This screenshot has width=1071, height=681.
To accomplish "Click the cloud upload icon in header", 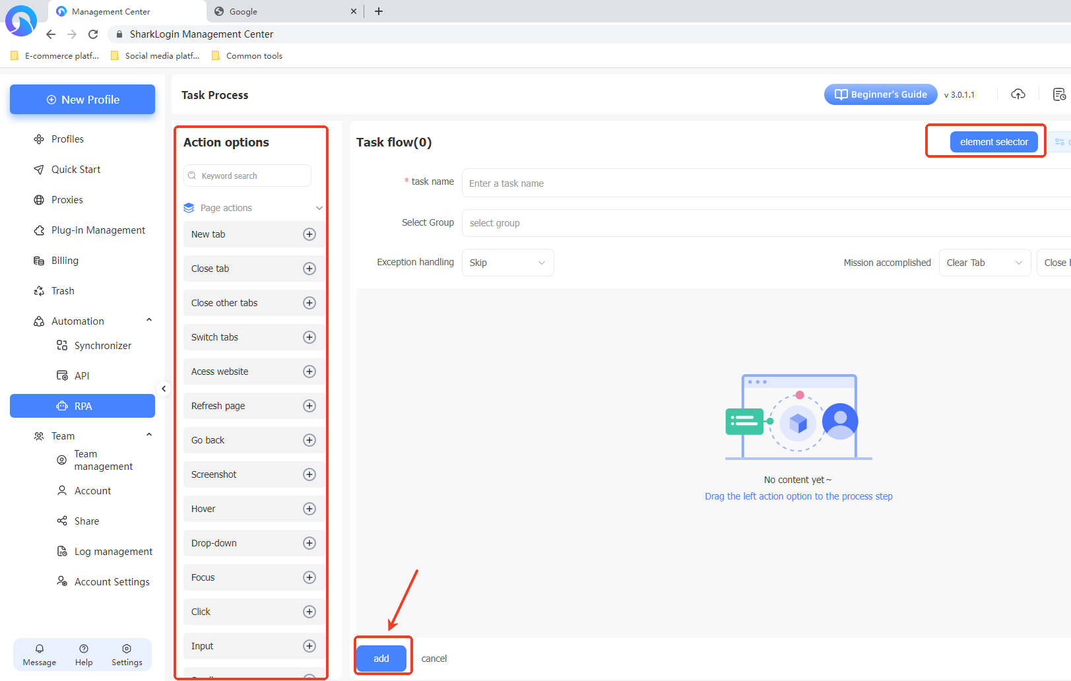I will (x=1018, y=94).
